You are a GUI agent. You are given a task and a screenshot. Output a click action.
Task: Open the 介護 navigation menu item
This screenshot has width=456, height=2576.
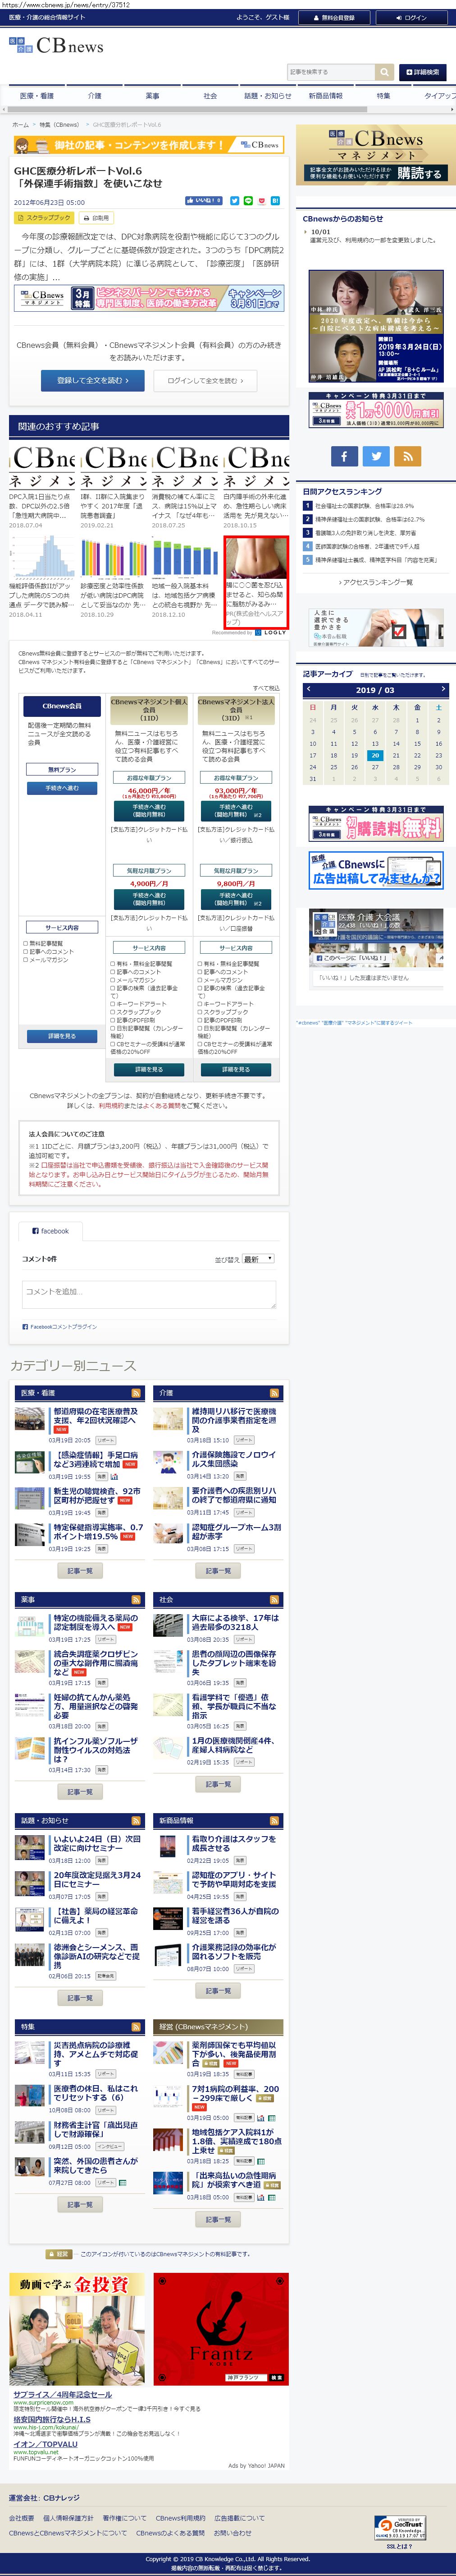95,96
